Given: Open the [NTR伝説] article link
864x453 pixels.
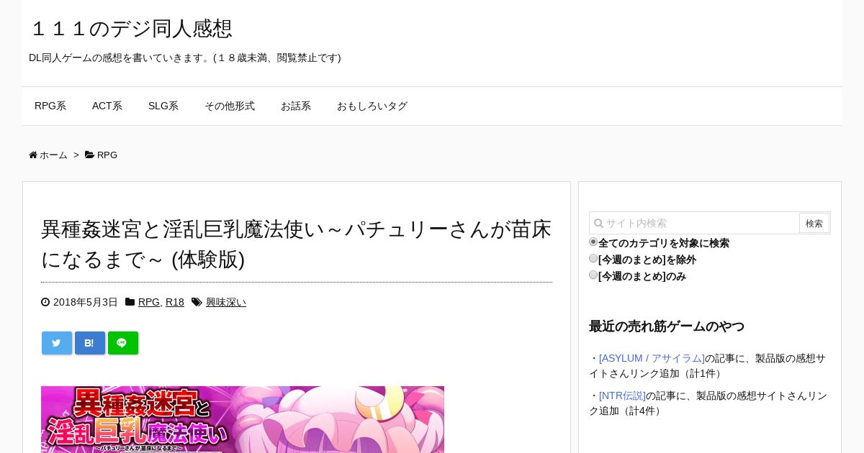Looking at the screenshot, I should pyautogui.click(x=622, y=395).
